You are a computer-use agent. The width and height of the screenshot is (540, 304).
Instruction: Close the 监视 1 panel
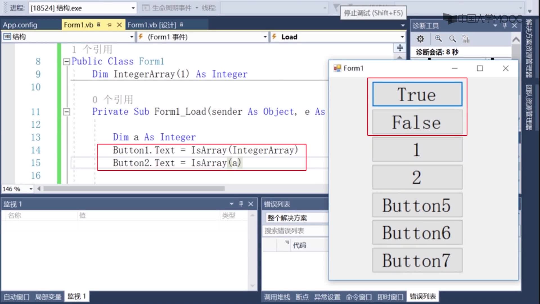coord(251,204)
